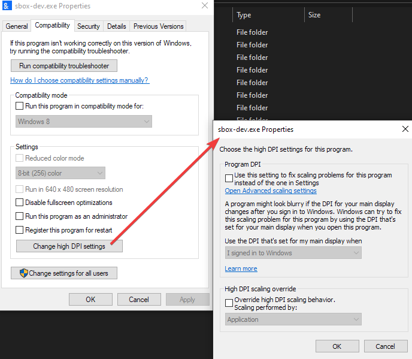This screenshot has height=359, width=412.
Task: Click Apply in the main Properties window
Action: pos(187,299)
